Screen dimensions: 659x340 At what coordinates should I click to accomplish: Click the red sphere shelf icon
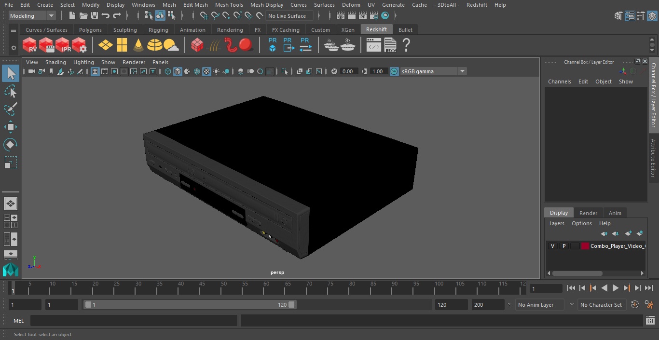246,45
